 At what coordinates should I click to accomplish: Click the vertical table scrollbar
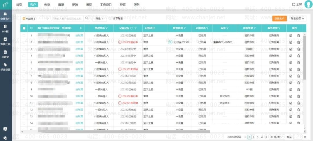pos(304,57)
